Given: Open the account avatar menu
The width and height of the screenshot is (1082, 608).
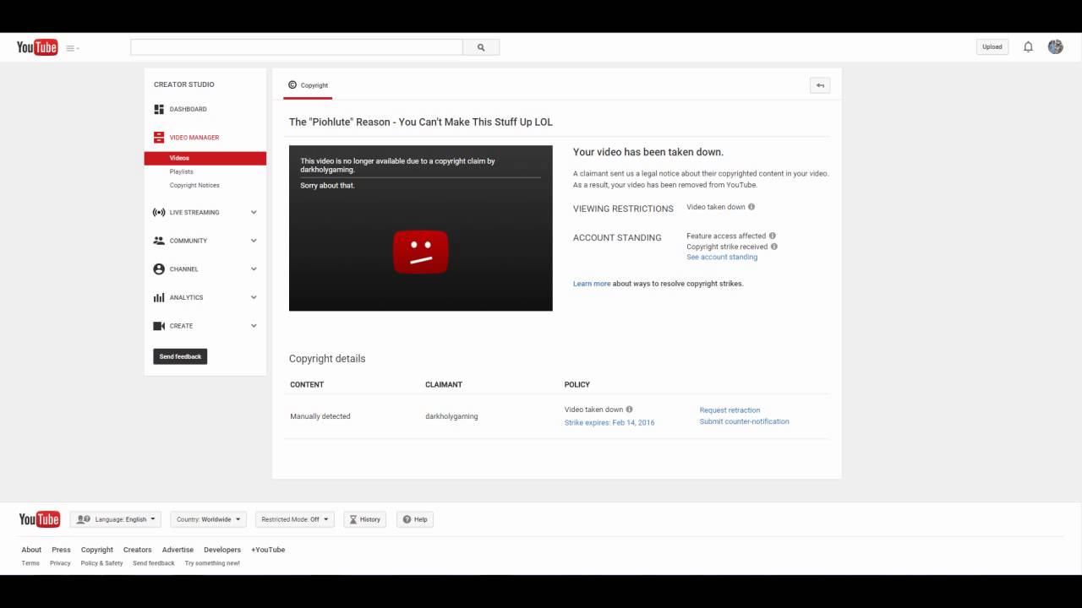Looking at the screenshot, I should 1055,46.
